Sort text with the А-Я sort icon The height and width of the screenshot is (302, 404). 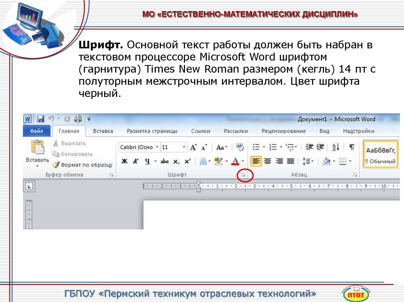coord(336,147)
